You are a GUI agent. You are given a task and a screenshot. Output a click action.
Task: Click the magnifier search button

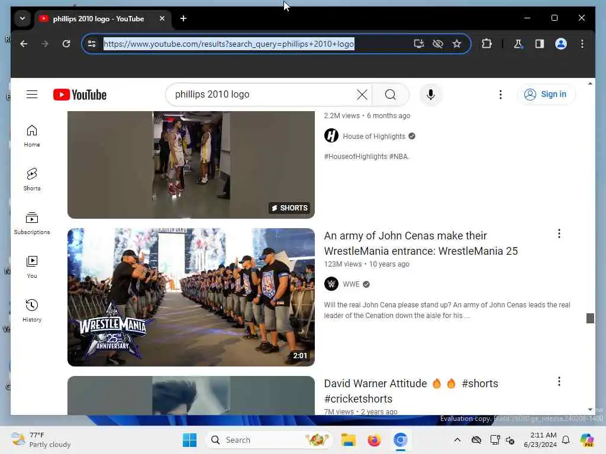pyautogui.click(x=391, y=95)
